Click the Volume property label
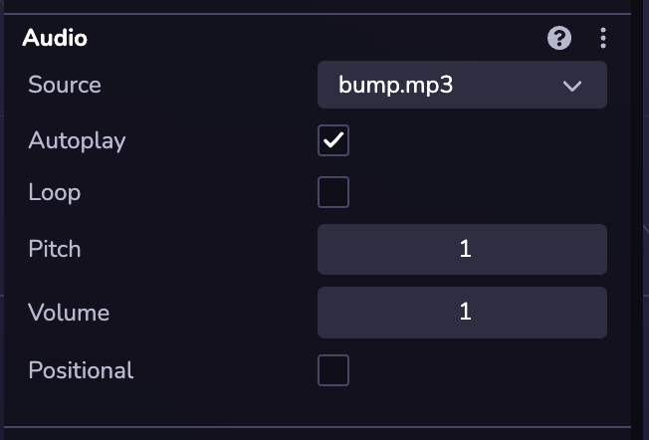Screen dimensions: 649x440 point(69,313)
